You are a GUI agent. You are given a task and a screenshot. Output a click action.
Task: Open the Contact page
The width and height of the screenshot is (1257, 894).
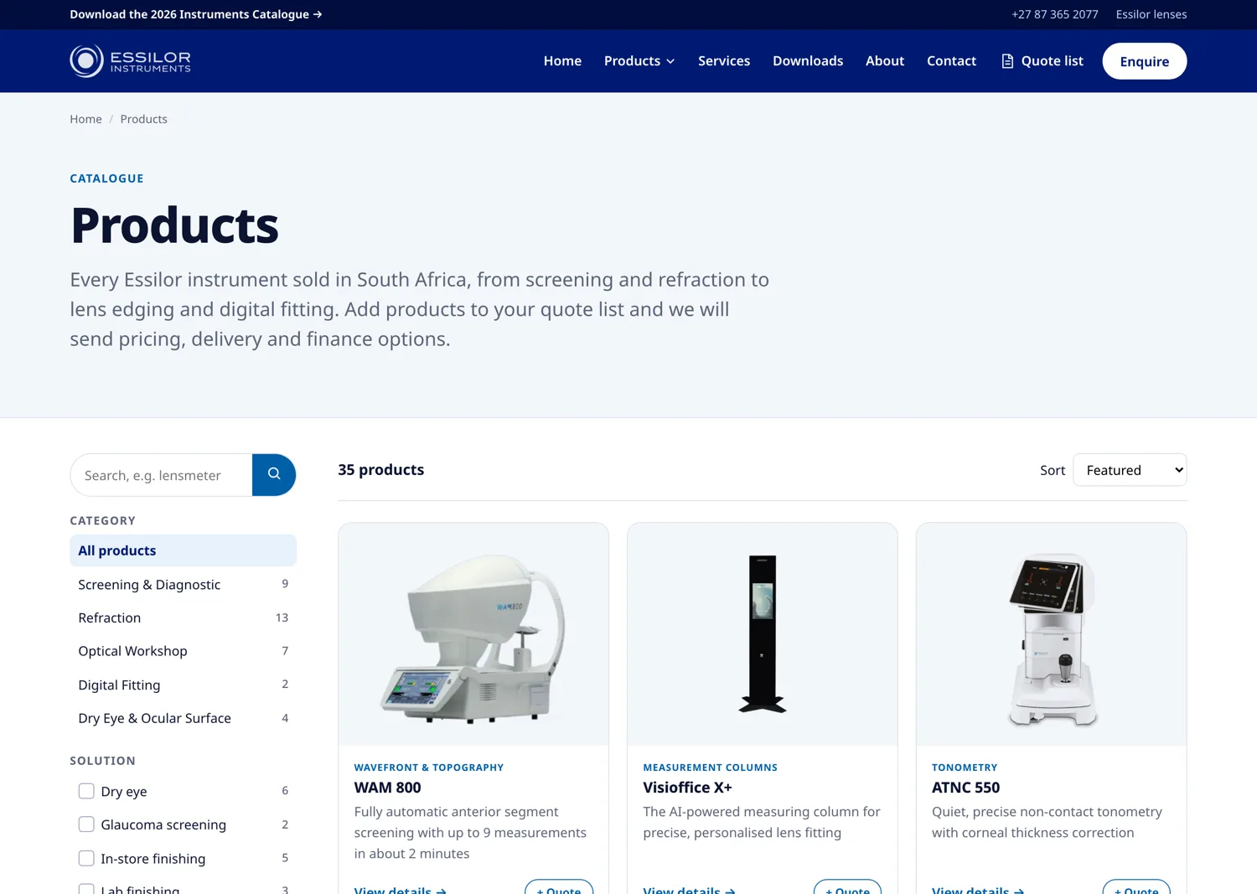tap(951, 61)
